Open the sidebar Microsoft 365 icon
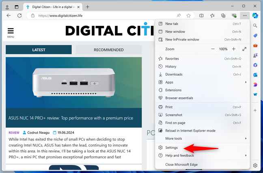The width and height of the screenshot is (263, 173). (255, 65)
